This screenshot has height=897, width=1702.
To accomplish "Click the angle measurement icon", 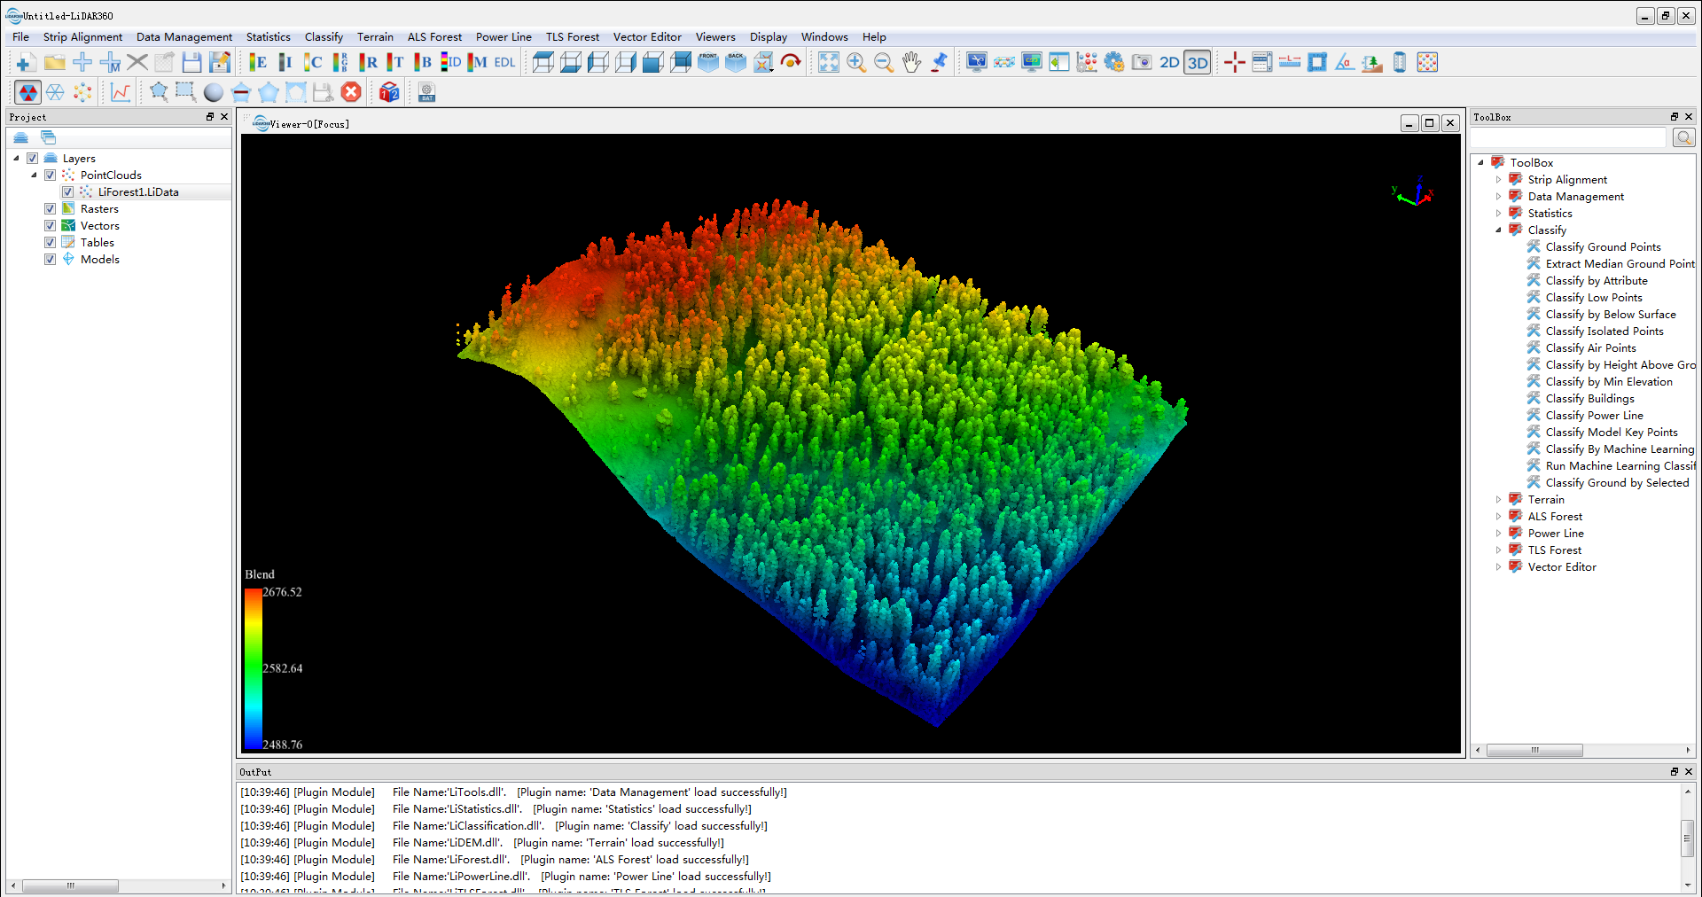I will coord(1345,62).
